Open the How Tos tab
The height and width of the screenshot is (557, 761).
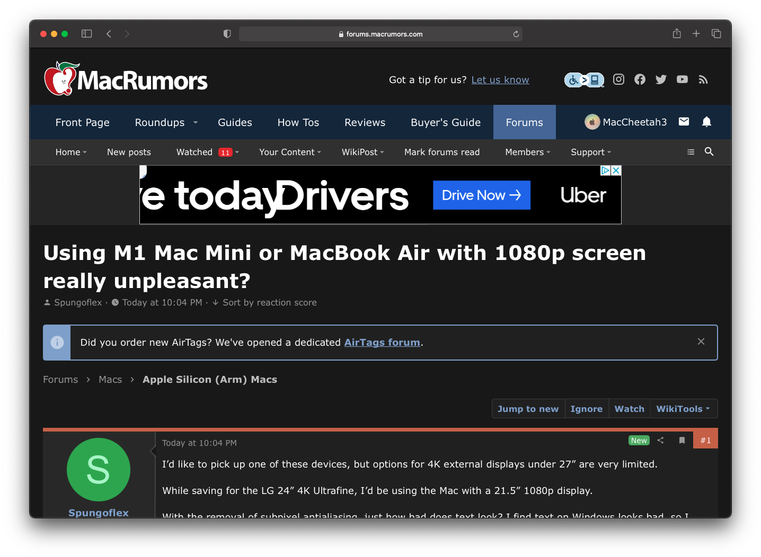(298, 122)
